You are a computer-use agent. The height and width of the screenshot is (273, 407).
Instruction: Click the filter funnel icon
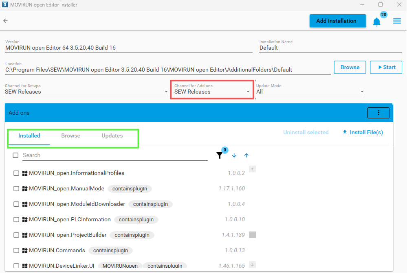click(220, 155)
